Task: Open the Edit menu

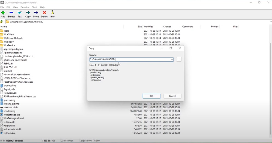Action: [x=8, y=7]
